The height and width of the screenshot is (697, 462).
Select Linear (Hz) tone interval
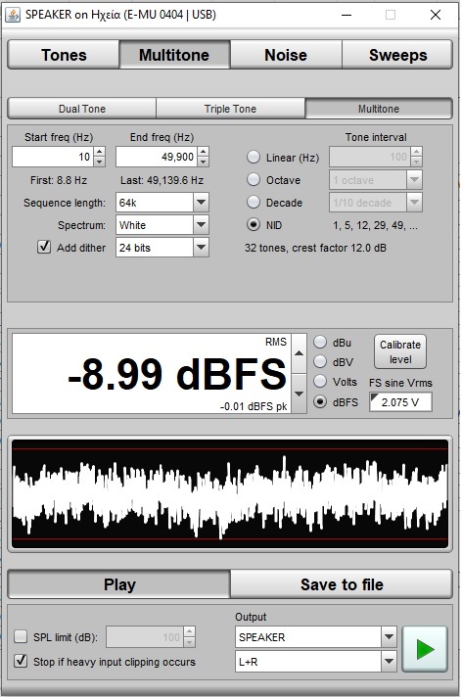pos(254,157)
